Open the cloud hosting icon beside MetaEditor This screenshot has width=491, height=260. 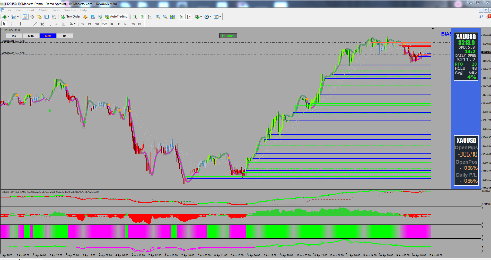(x=93, y=17)
